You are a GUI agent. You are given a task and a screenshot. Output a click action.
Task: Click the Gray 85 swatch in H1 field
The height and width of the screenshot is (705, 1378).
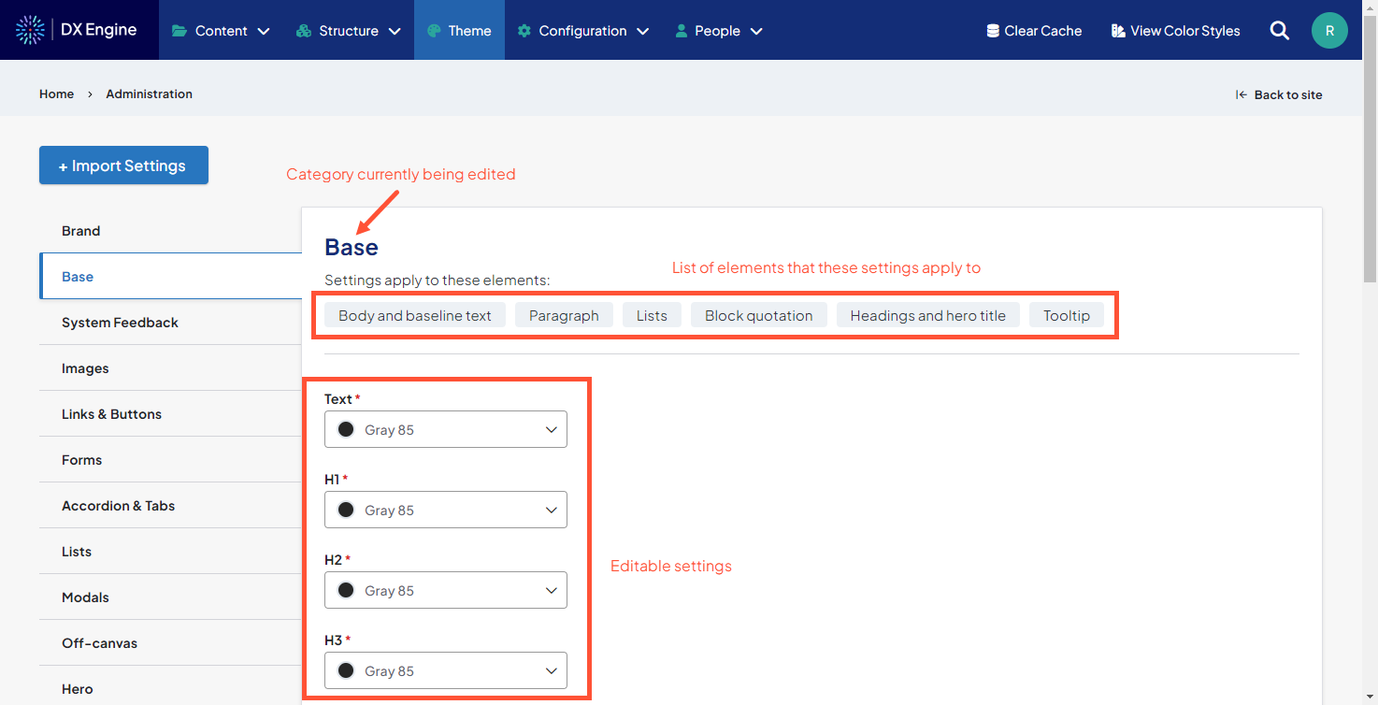tap(346, 510)
